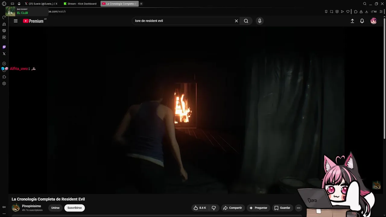The width and height of the screenshot is (386, 217).
Task: Open the player icon in sidebar
Action: [4, 64]
